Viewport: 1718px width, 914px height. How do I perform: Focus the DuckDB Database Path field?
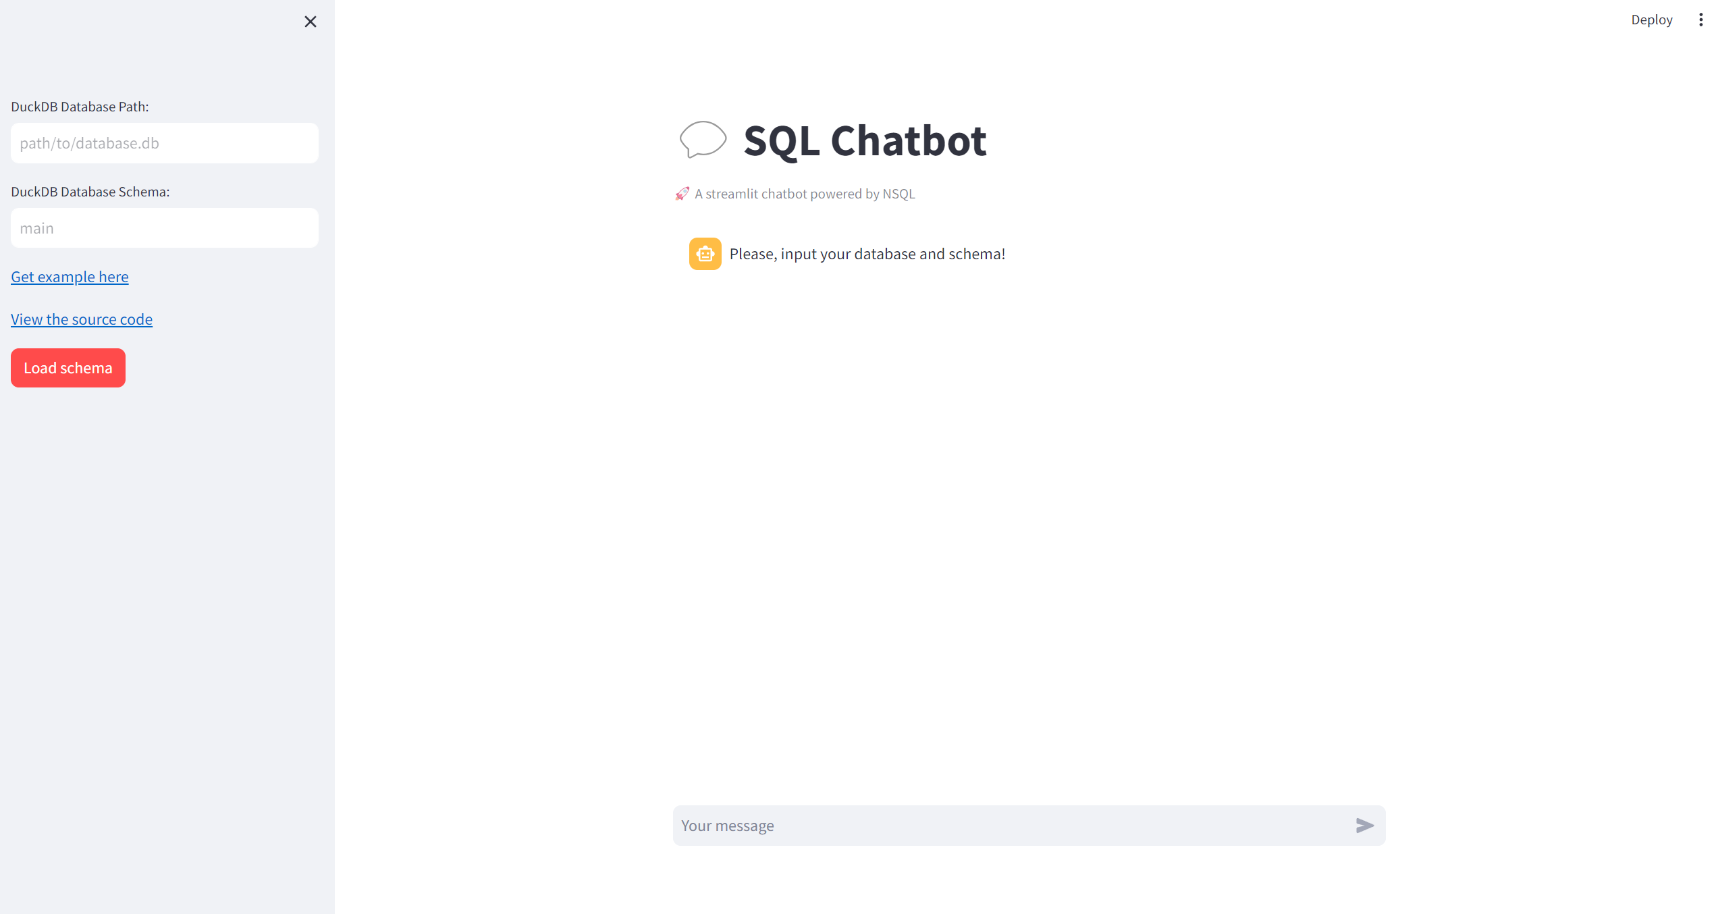(x=164, y=143)
